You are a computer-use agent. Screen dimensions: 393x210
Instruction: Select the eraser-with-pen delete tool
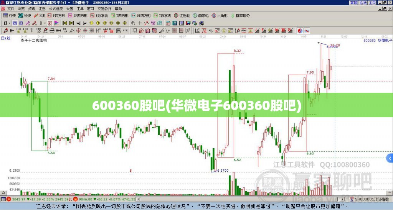(45, 31)
